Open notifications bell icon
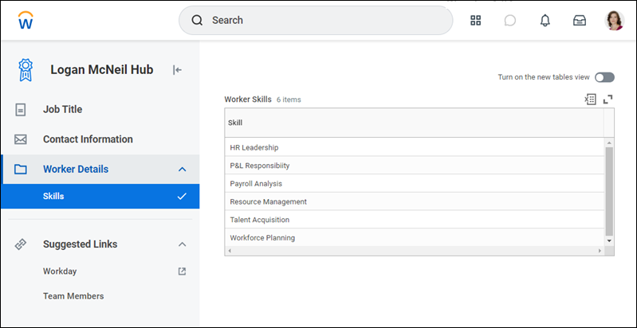The width and height of the screenshot is (637, 328). point(545,20)
